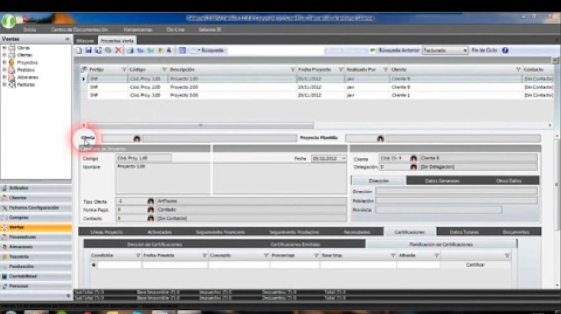Viewport: 561px width, 314px height.
Task: Select the Obras tree node
Action: [24, 48]
